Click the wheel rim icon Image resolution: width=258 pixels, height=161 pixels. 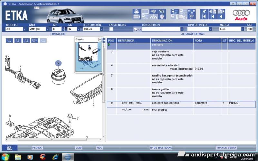pos(162,17)
